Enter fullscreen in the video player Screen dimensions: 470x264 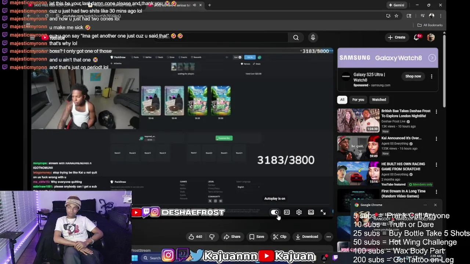[x=323, y=212]
